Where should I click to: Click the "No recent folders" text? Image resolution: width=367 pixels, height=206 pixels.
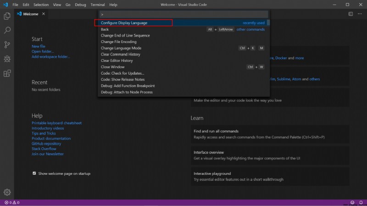[x=46, y=90]
